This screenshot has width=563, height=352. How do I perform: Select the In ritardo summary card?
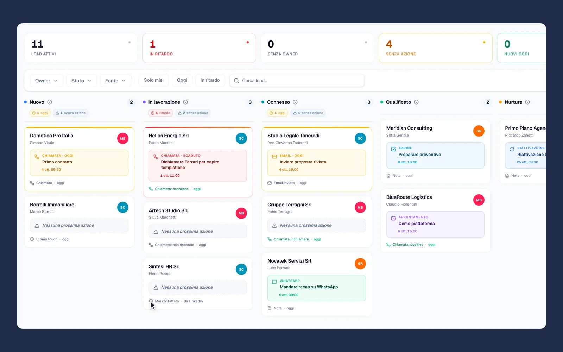pyautogui.click(x=199, y=48)
